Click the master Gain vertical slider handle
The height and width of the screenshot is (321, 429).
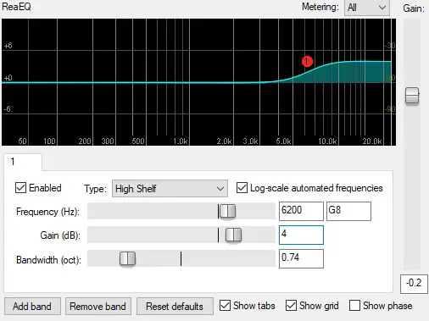412,96
